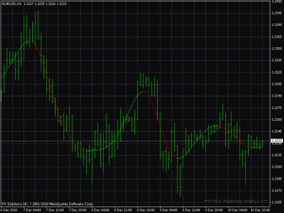Click the FX Solutions UK MetaQuotes copyright text
The height and width of the screenshot is (213, 284).
click(x=47, y=204)
